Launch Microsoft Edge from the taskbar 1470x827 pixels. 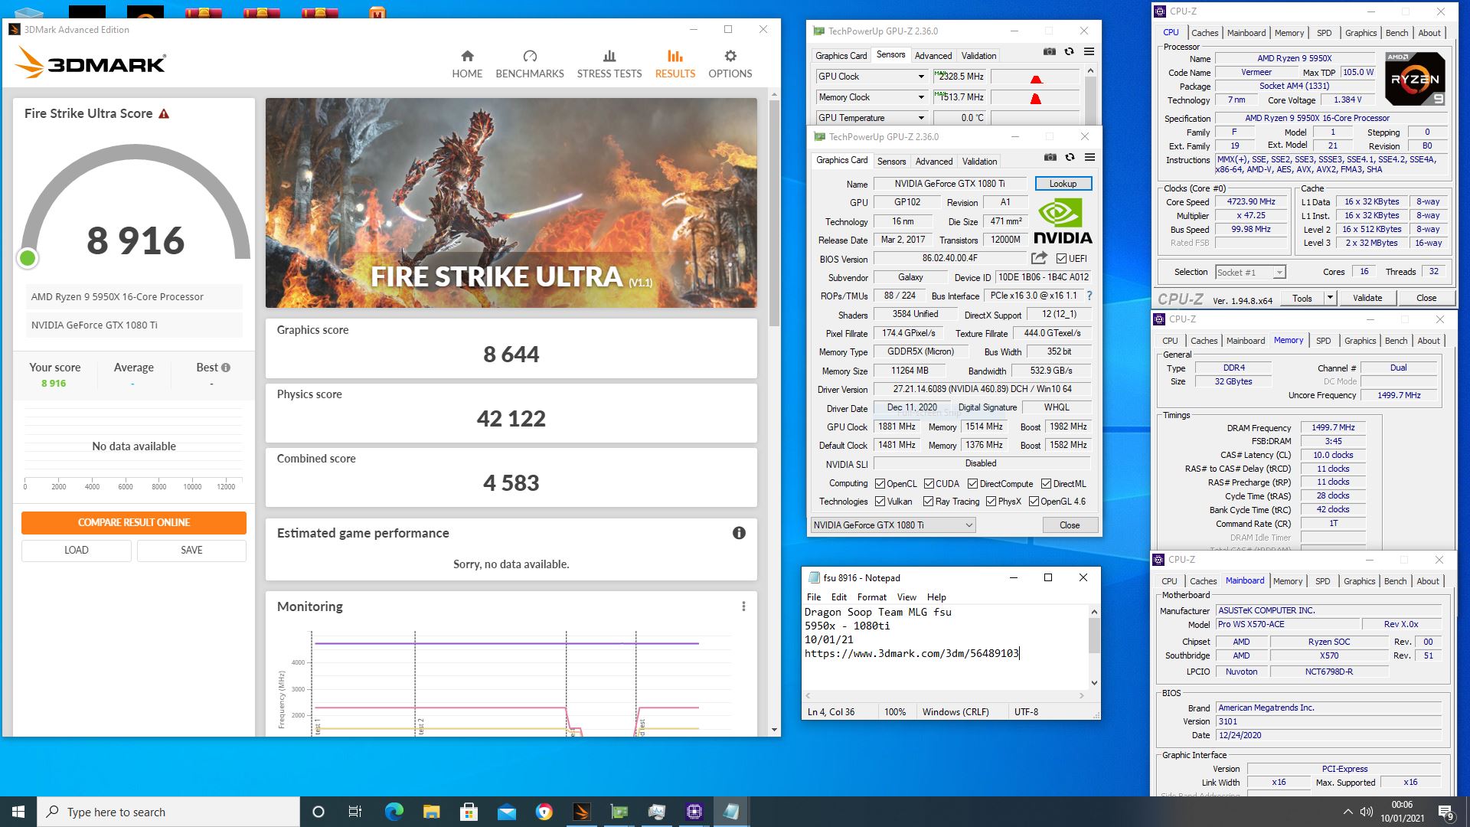[x=394, y=812]
